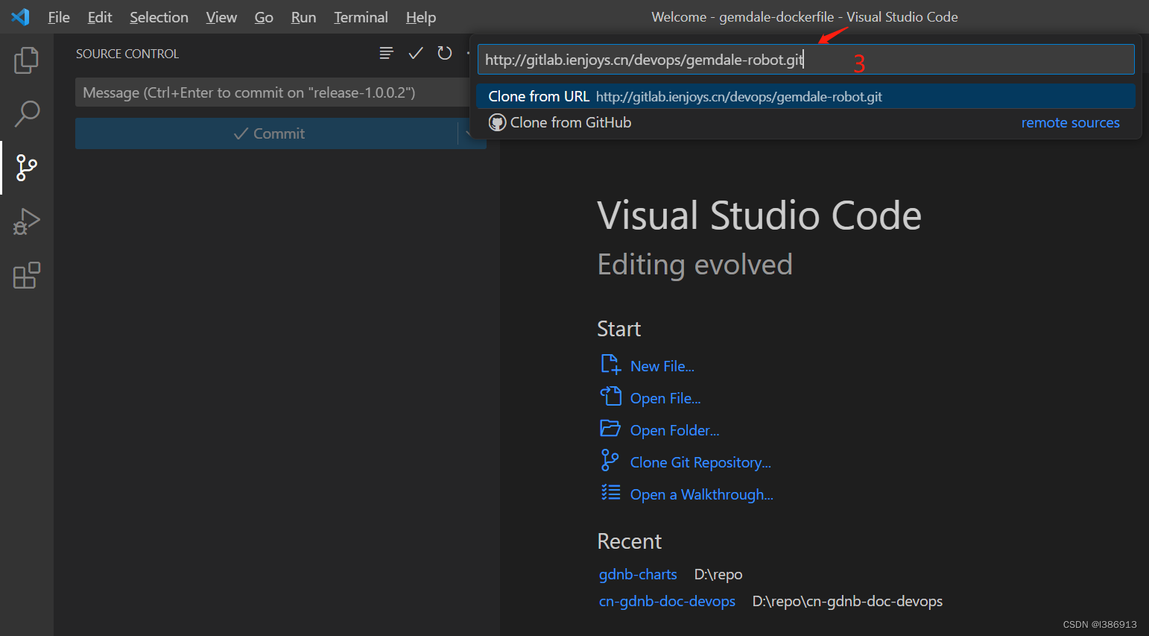Open the Search view in the Activity Bar
Screen dimensions: 1149x636
tap(26, 113)
